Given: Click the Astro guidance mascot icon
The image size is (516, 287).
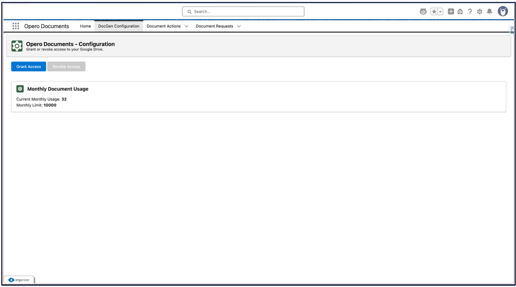Looking at the screenshot, I should tap(423, 12).
